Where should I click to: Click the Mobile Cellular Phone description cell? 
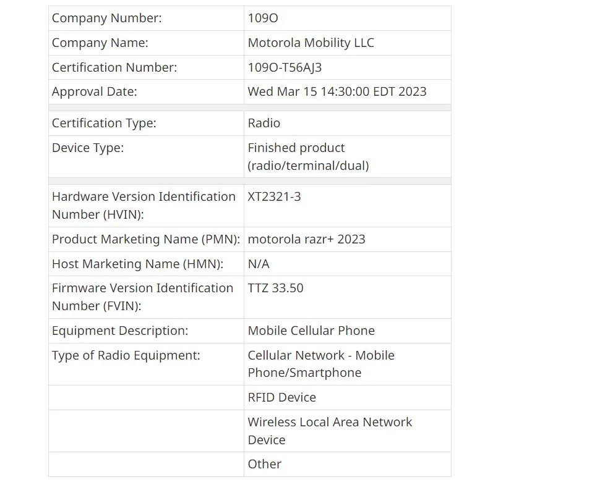pos(311,331)
